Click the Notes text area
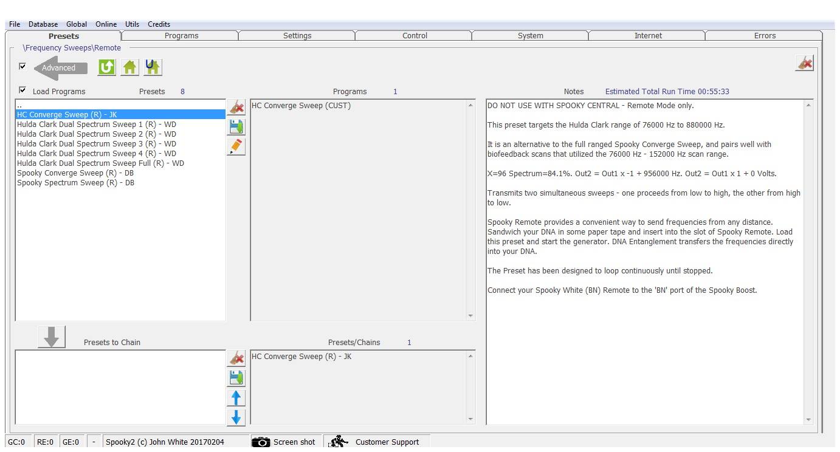Image resolution: width=840 pixels, height=452 pixels. (645, 262)
